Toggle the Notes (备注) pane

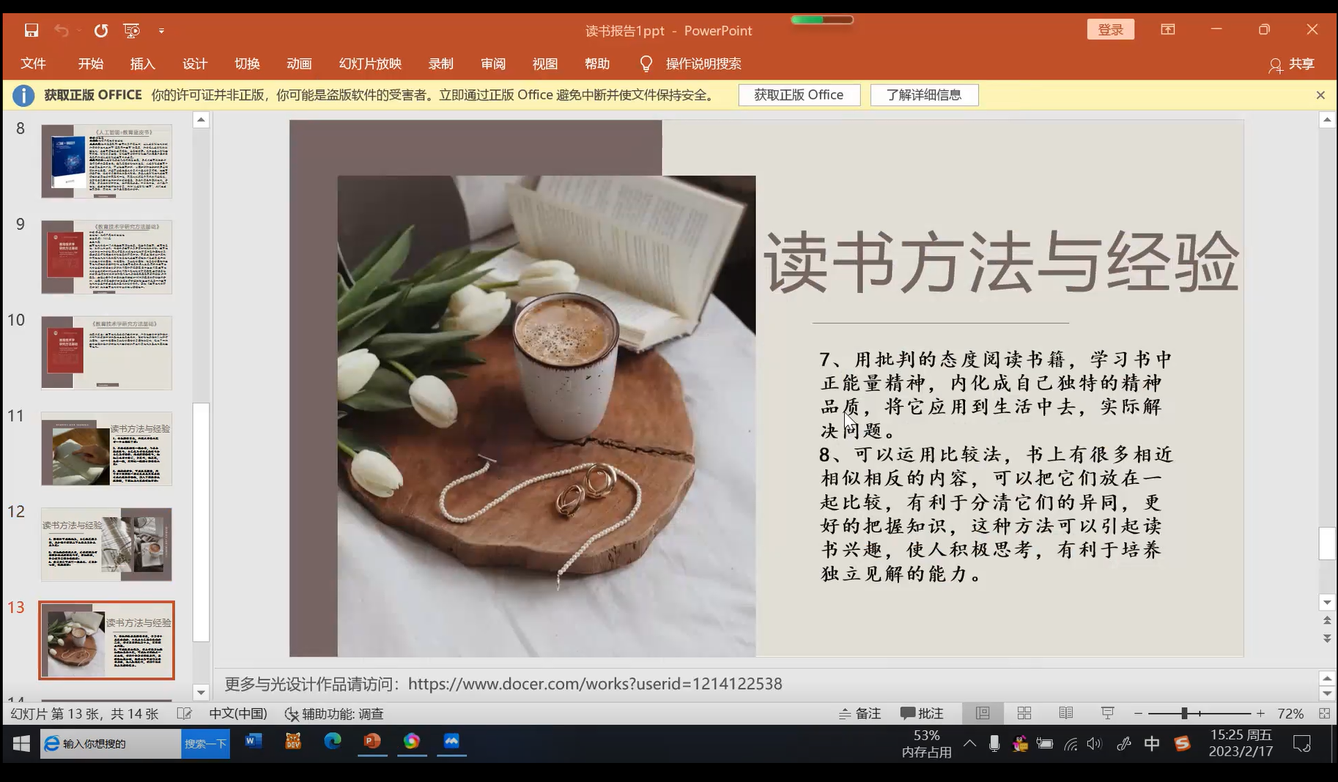pyautogui.click(x=860, y=713)
